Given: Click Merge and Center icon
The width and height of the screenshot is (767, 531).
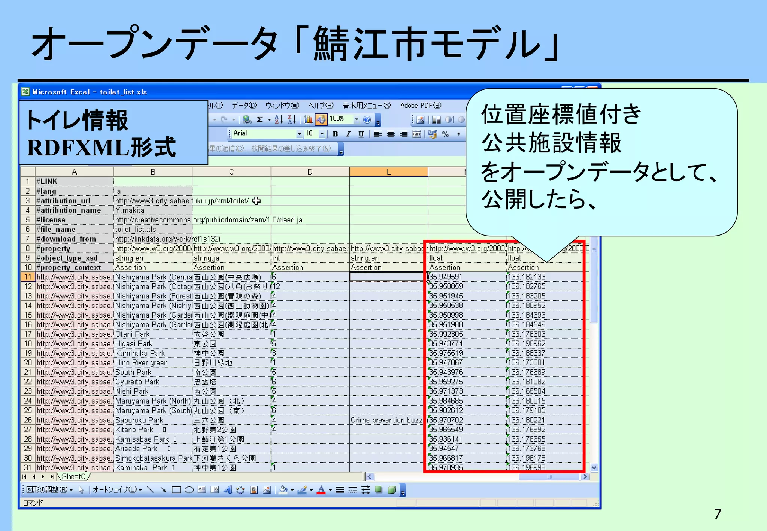Looking at the screenshot, I should pyautogui.click(x=416, y=134).
